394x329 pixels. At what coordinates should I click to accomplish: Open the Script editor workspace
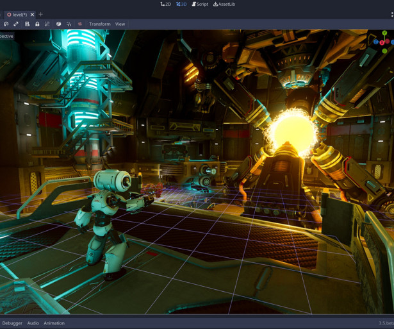(x=200, y=4)
